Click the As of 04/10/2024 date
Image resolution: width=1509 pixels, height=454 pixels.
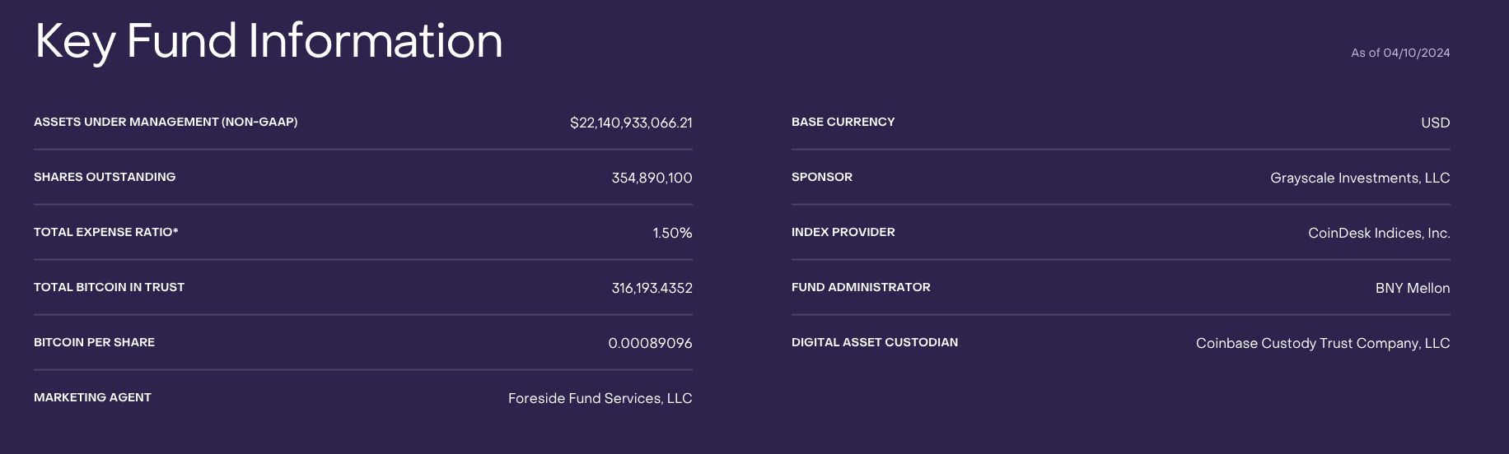pyautogui.click(x=1400, y=53)
